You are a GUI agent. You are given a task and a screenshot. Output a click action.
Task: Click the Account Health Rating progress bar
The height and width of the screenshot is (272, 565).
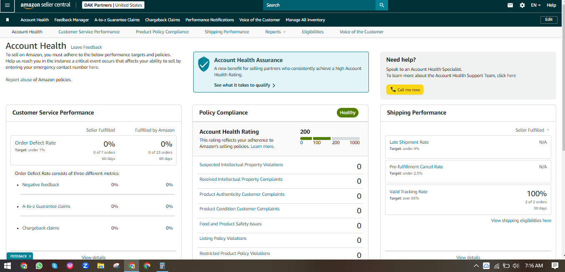pos(330,138)
